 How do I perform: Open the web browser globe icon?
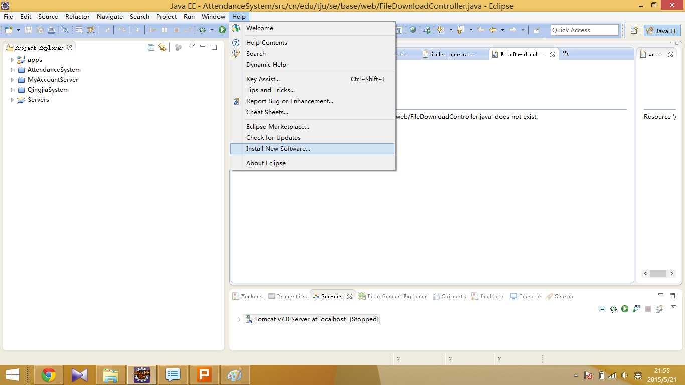pos(413,30)
